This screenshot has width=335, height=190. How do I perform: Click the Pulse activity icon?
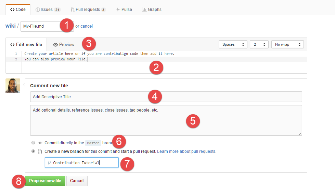click(118, 10)
